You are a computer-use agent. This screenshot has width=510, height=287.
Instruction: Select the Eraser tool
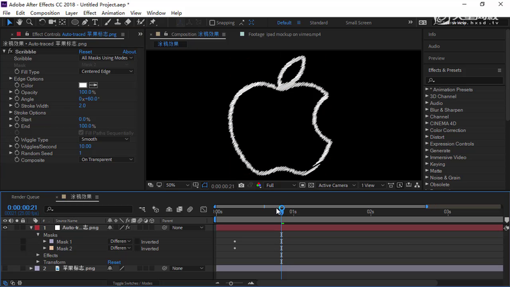pyautogui.click(x=127, y=22)
